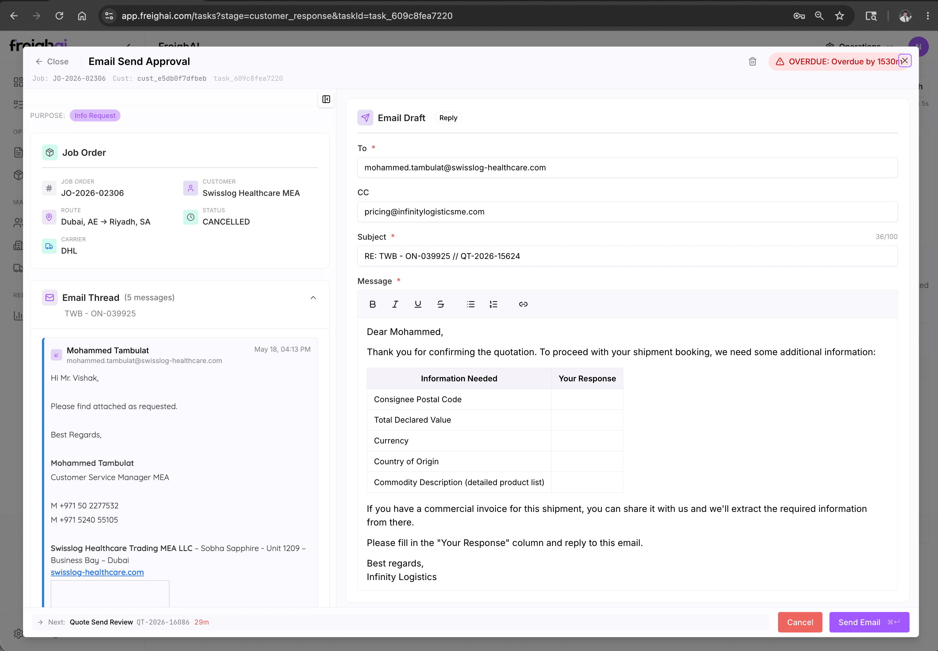Screen dimensions: 938x651
Task: Click in the 'Dear Mohammed,' line
Action: (405, 332)
